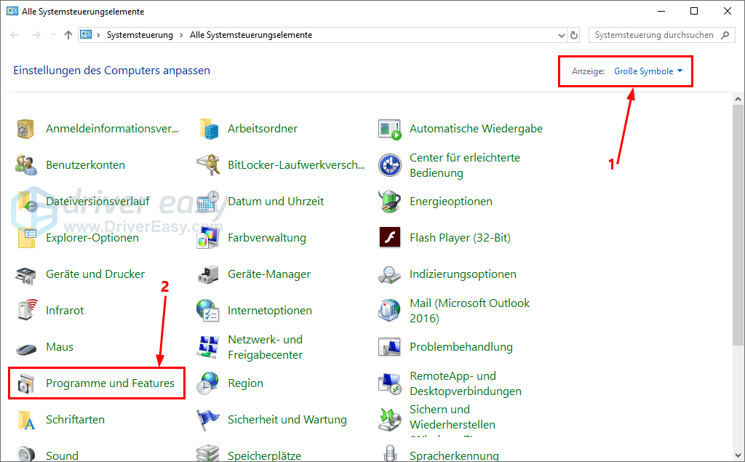Open the Große Symbole view dropdown

coord(648,71)
